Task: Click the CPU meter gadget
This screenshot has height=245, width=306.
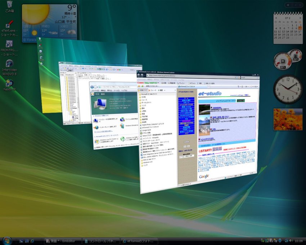Action: [282, 61]
